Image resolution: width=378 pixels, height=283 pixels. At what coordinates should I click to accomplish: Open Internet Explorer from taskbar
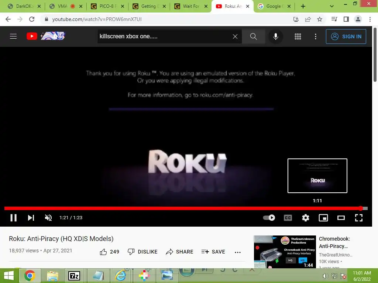click(x=121, y=276)
